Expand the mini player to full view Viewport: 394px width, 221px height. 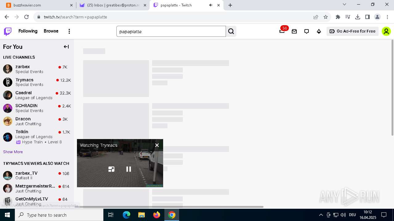click(x=111, y=169)
